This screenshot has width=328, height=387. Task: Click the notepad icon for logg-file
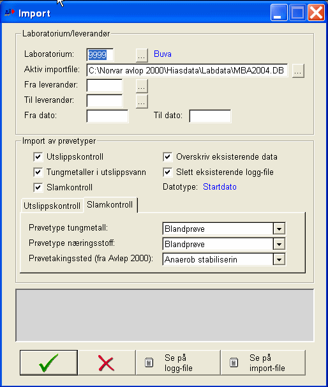tap(149, 363)
